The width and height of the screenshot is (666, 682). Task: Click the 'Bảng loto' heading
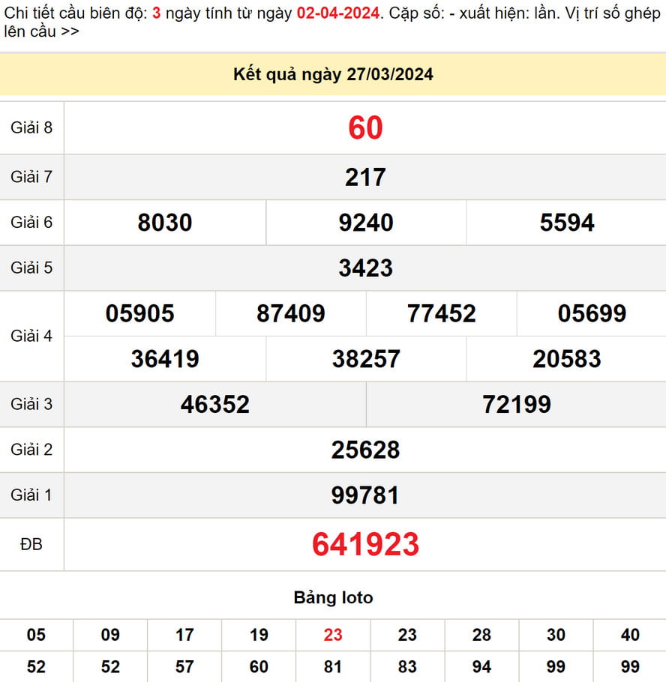333,597
